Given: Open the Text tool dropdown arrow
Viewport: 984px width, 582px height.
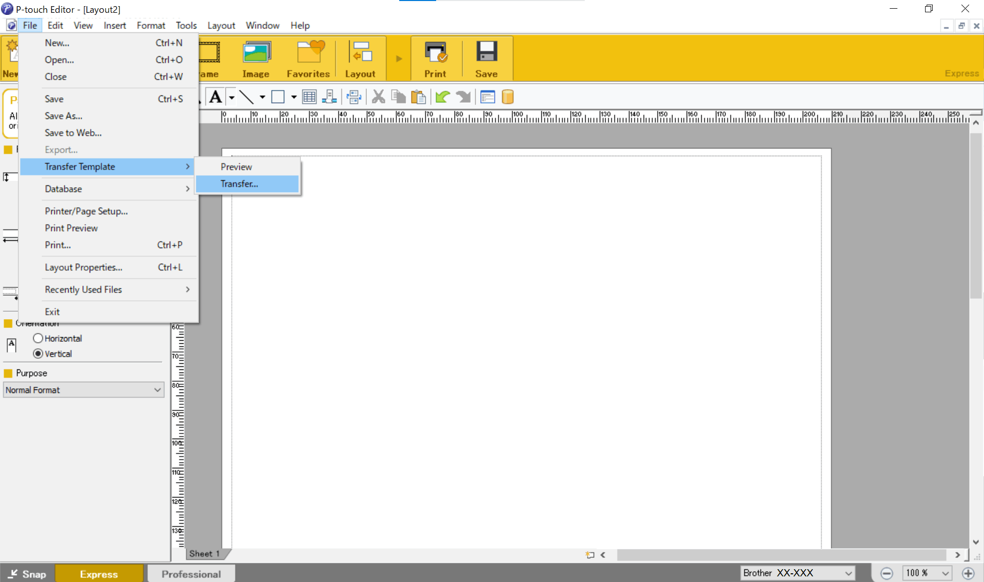Looking at the screenshot, I should (232, 97).
